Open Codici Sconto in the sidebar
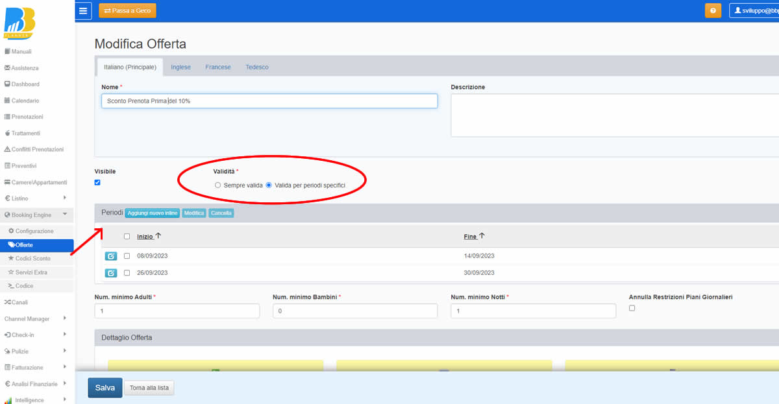The width and height of the screenshot is (779, 404). pos(32,259)
